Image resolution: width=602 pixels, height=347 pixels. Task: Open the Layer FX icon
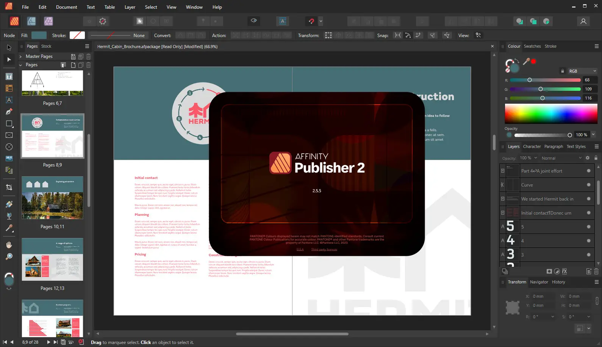pos(564,271)
